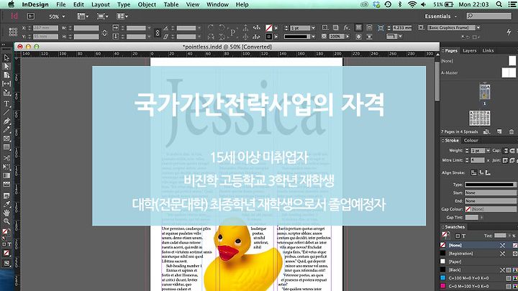Select the Gap tool
This screenshot has width=518, height=291.
[x=6, y=84]
